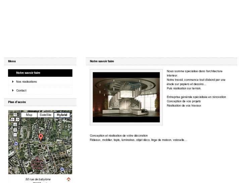Screen dimensions: 244x183
Task: Click the text 'Réalisation de vos travaux'
Action: point(184,105)
